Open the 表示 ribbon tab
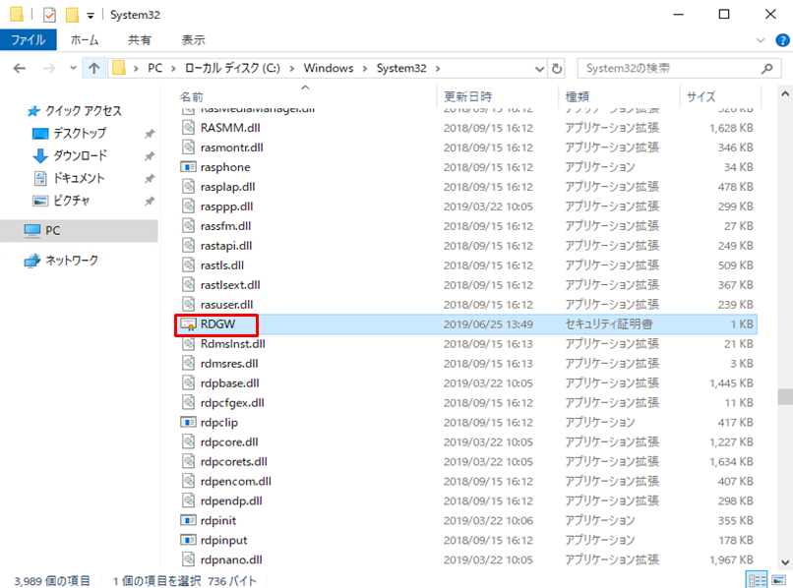This screenshot has width=793, height=588. pyautogui.click(x=193, y=40)
